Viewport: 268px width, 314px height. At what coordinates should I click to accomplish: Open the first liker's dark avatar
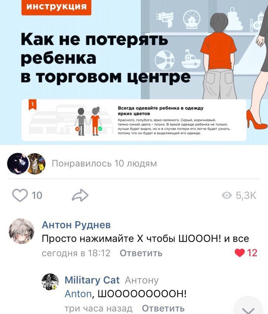coord(17,163)
